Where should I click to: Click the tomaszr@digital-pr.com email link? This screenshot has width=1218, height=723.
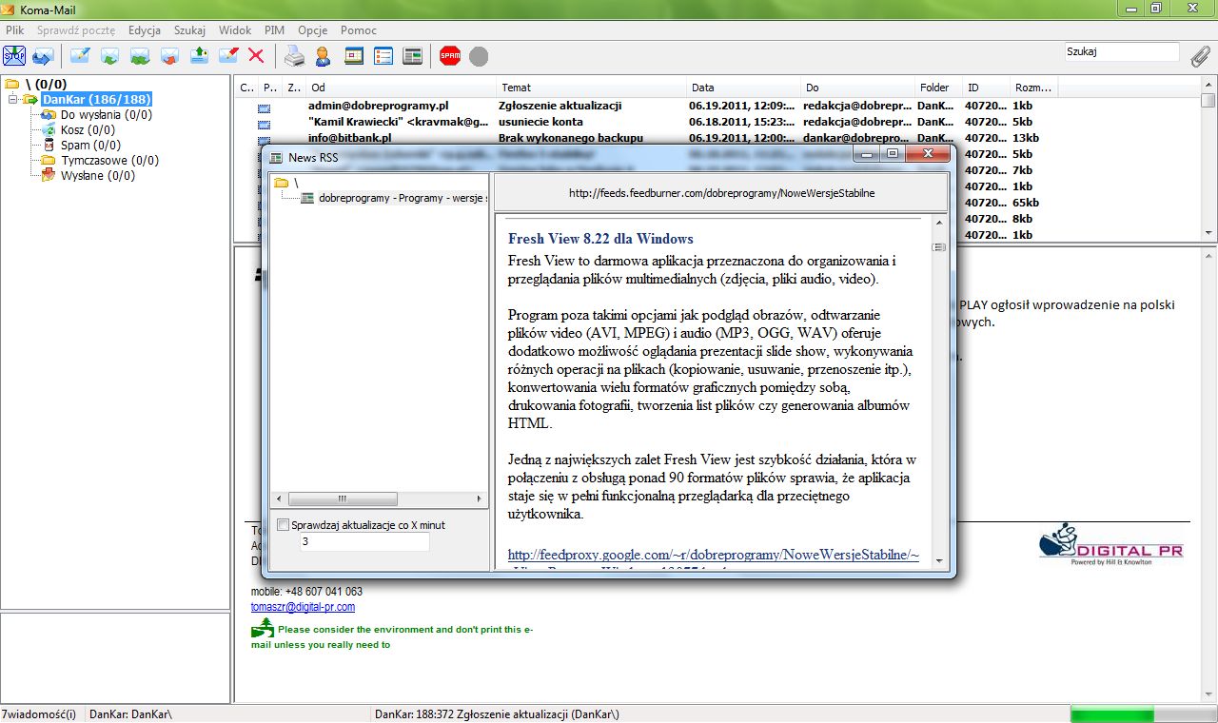tap(303, 607)
